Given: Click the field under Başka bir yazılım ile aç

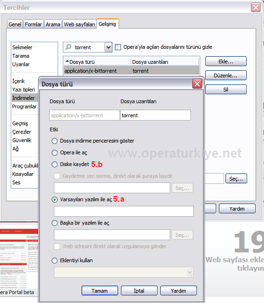Looking at the screenshot, I should [112, 235].
